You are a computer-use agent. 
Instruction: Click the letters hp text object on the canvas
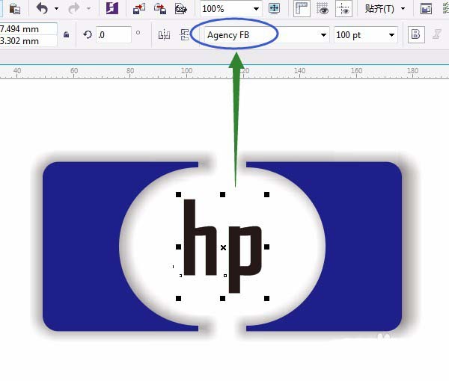(222, 246)
